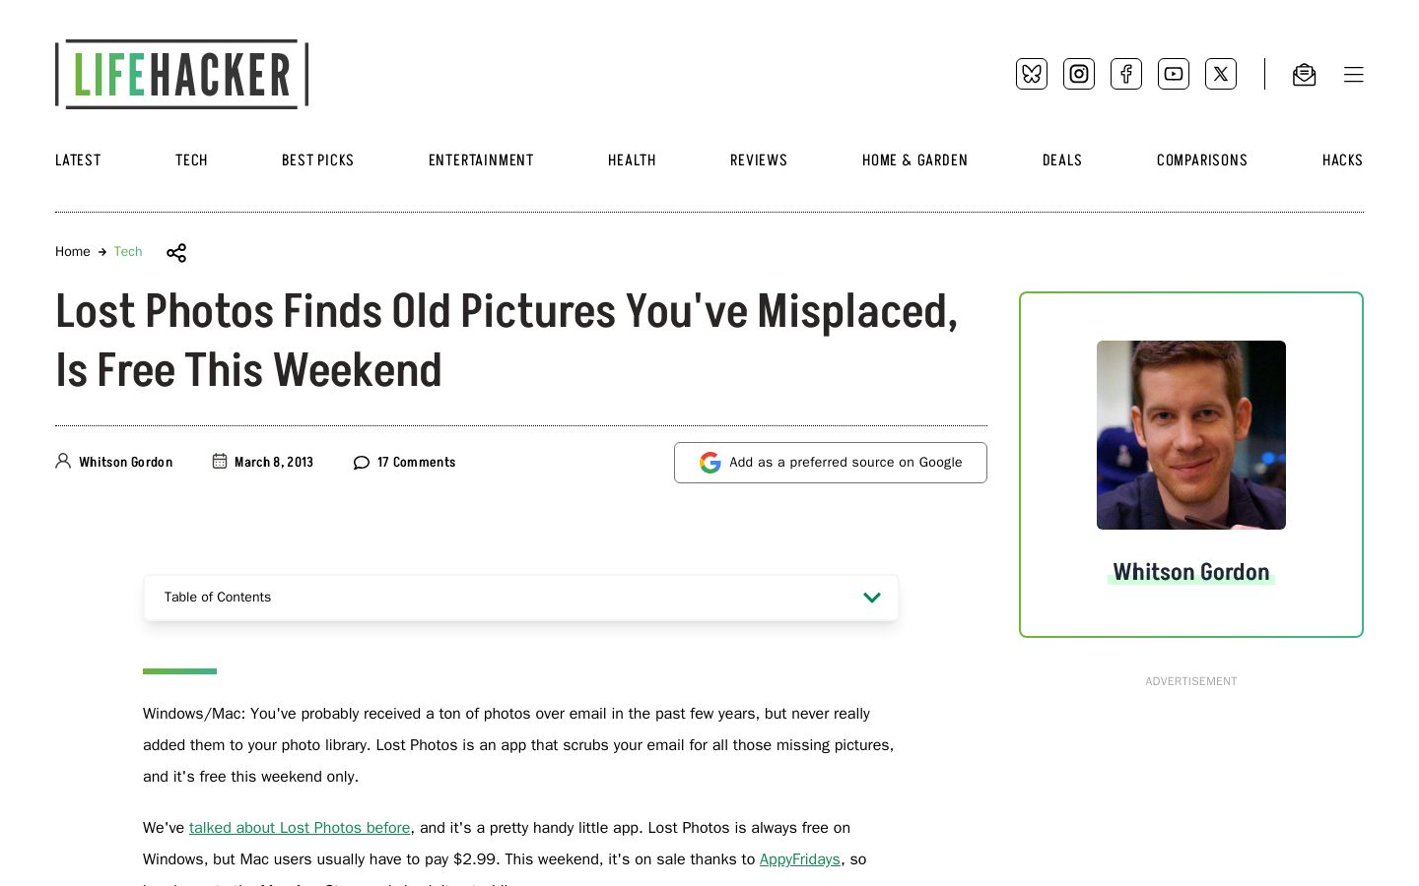Open the Hacks navigation item
1419x886 pixels.
coord(1342,160)
